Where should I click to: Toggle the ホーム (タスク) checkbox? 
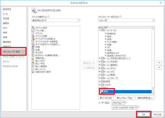(x=102, y=68)
